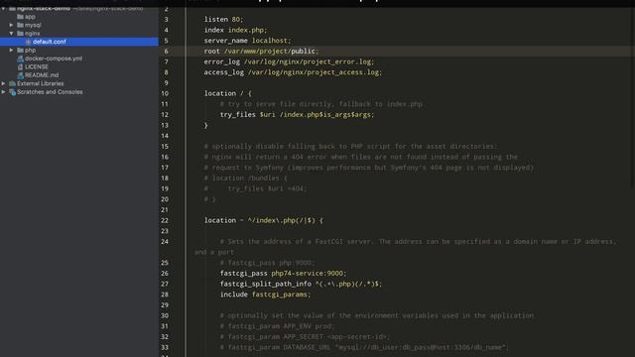Select Scratches and Consoles label
635x357 pixels.
click(x=50, y=92)
